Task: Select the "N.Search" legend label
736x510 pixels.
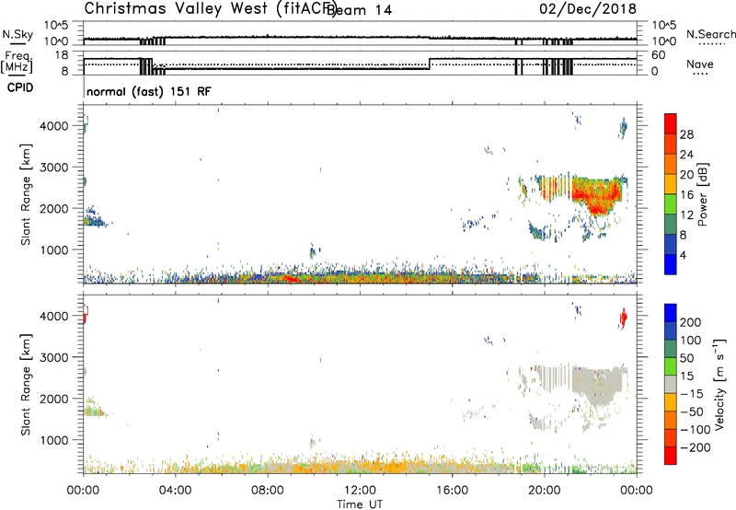Action: click(x=711, y=34)
